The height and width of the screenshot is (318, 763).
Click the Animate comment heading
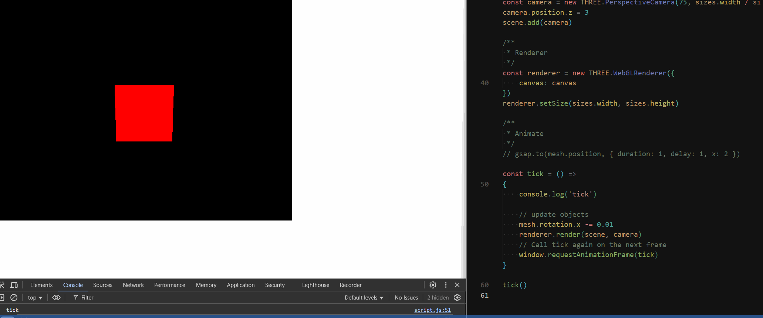(529, 134)
